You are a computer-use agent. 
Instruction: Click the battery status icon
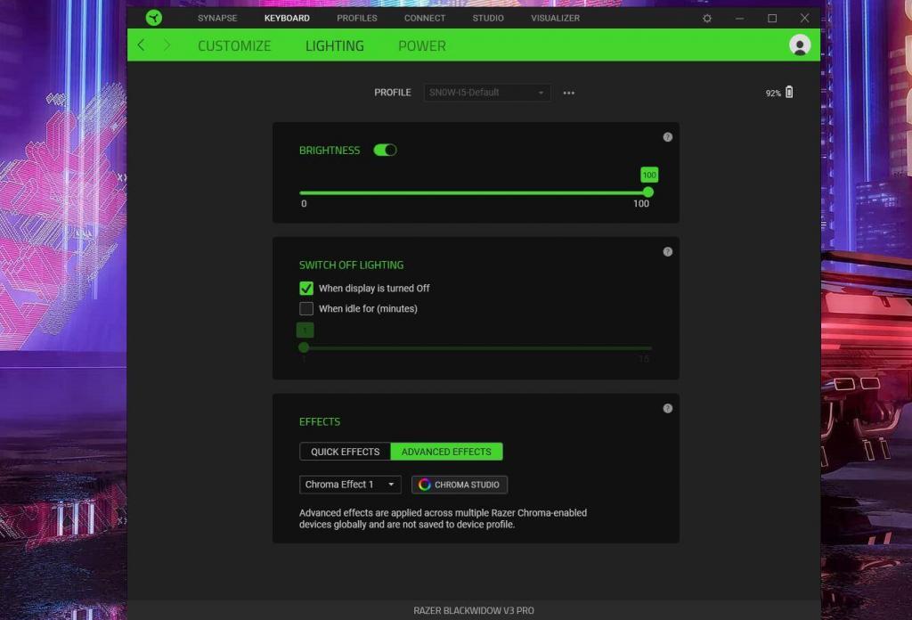tap(789, 93)
